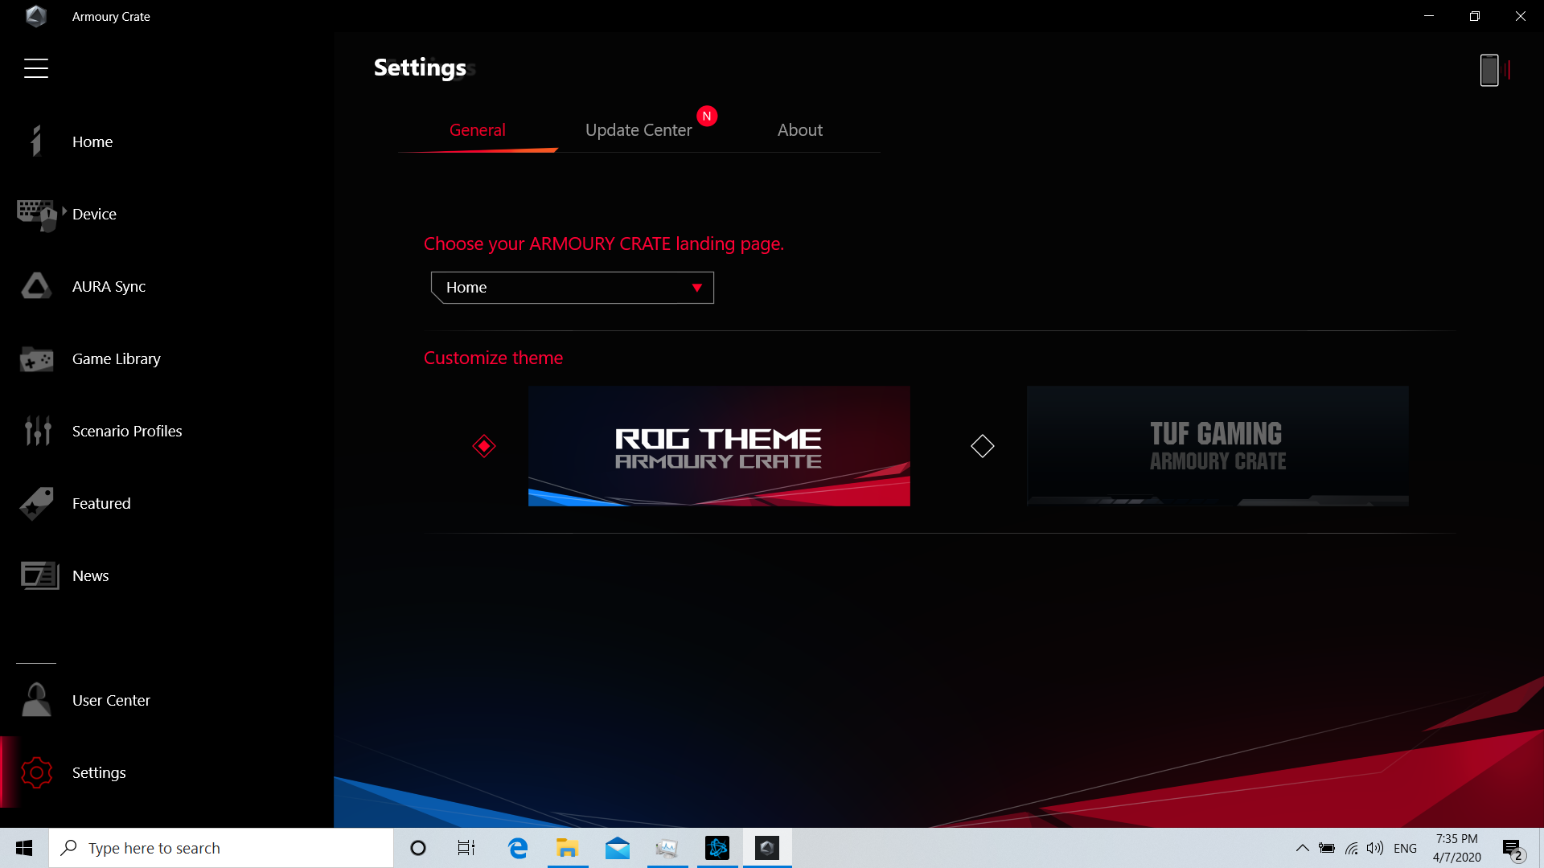Click the Armoury Crate logo in title bar

pos(36,16)
